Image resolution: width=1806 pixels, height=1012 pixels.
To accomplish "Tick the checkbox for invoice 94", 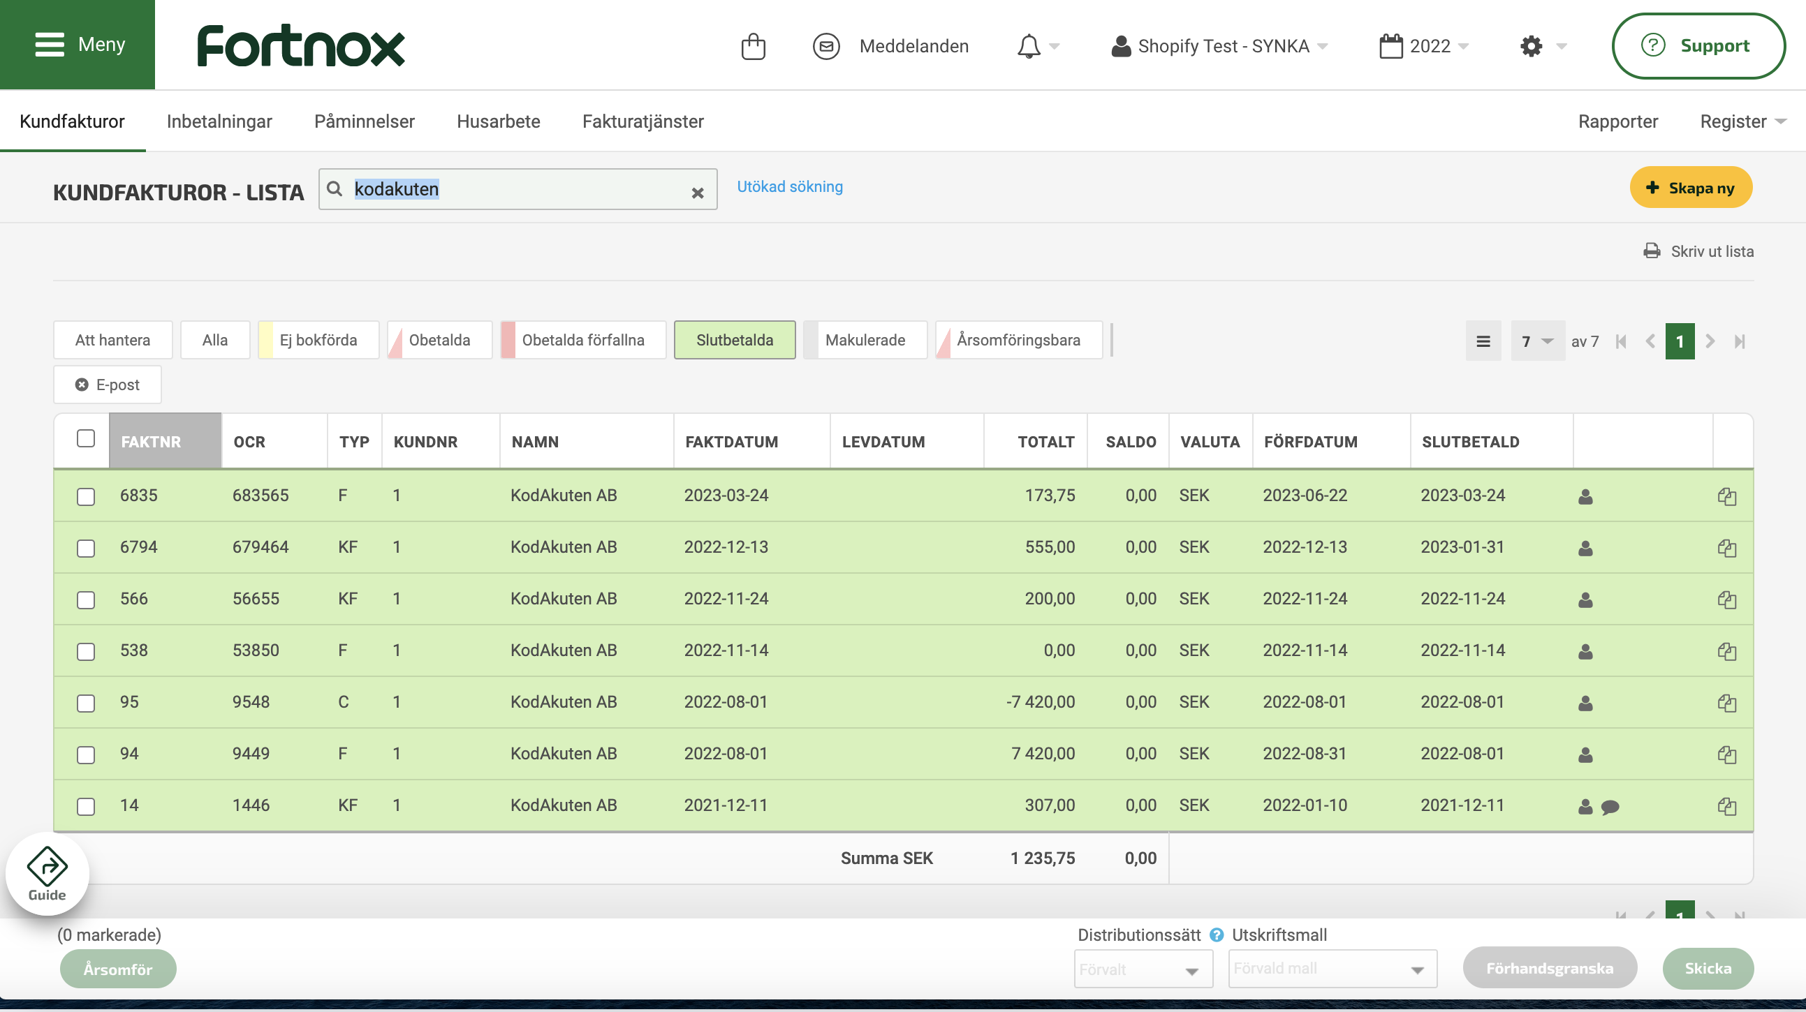I will click(x=85, y=754).
